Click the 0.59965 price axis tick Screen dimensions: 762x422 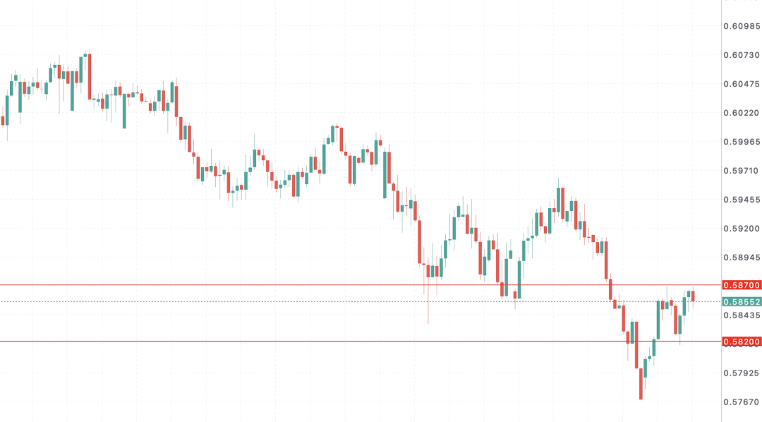(x=742, y=142)
